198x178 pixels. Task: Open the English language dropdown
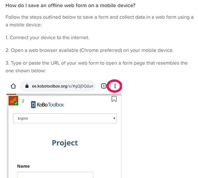[x=65, y=119]
